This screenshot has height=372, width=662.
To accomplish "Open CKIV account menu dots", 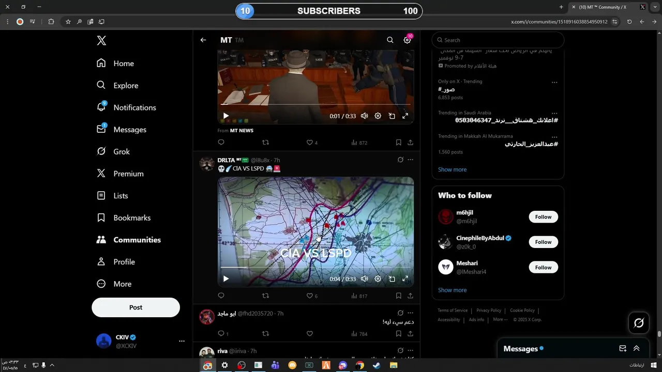I will 182,341.
